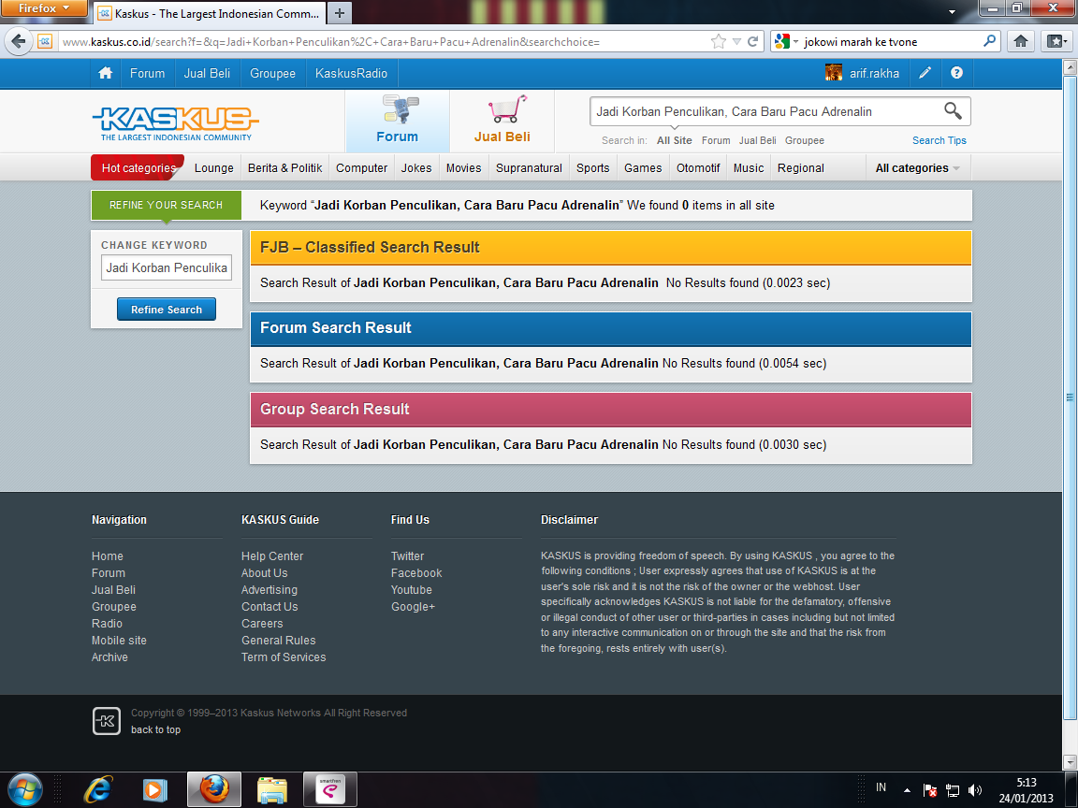1078x808 pixels.
Task: Click the Change Keyword input field
Action: (167, 267)
